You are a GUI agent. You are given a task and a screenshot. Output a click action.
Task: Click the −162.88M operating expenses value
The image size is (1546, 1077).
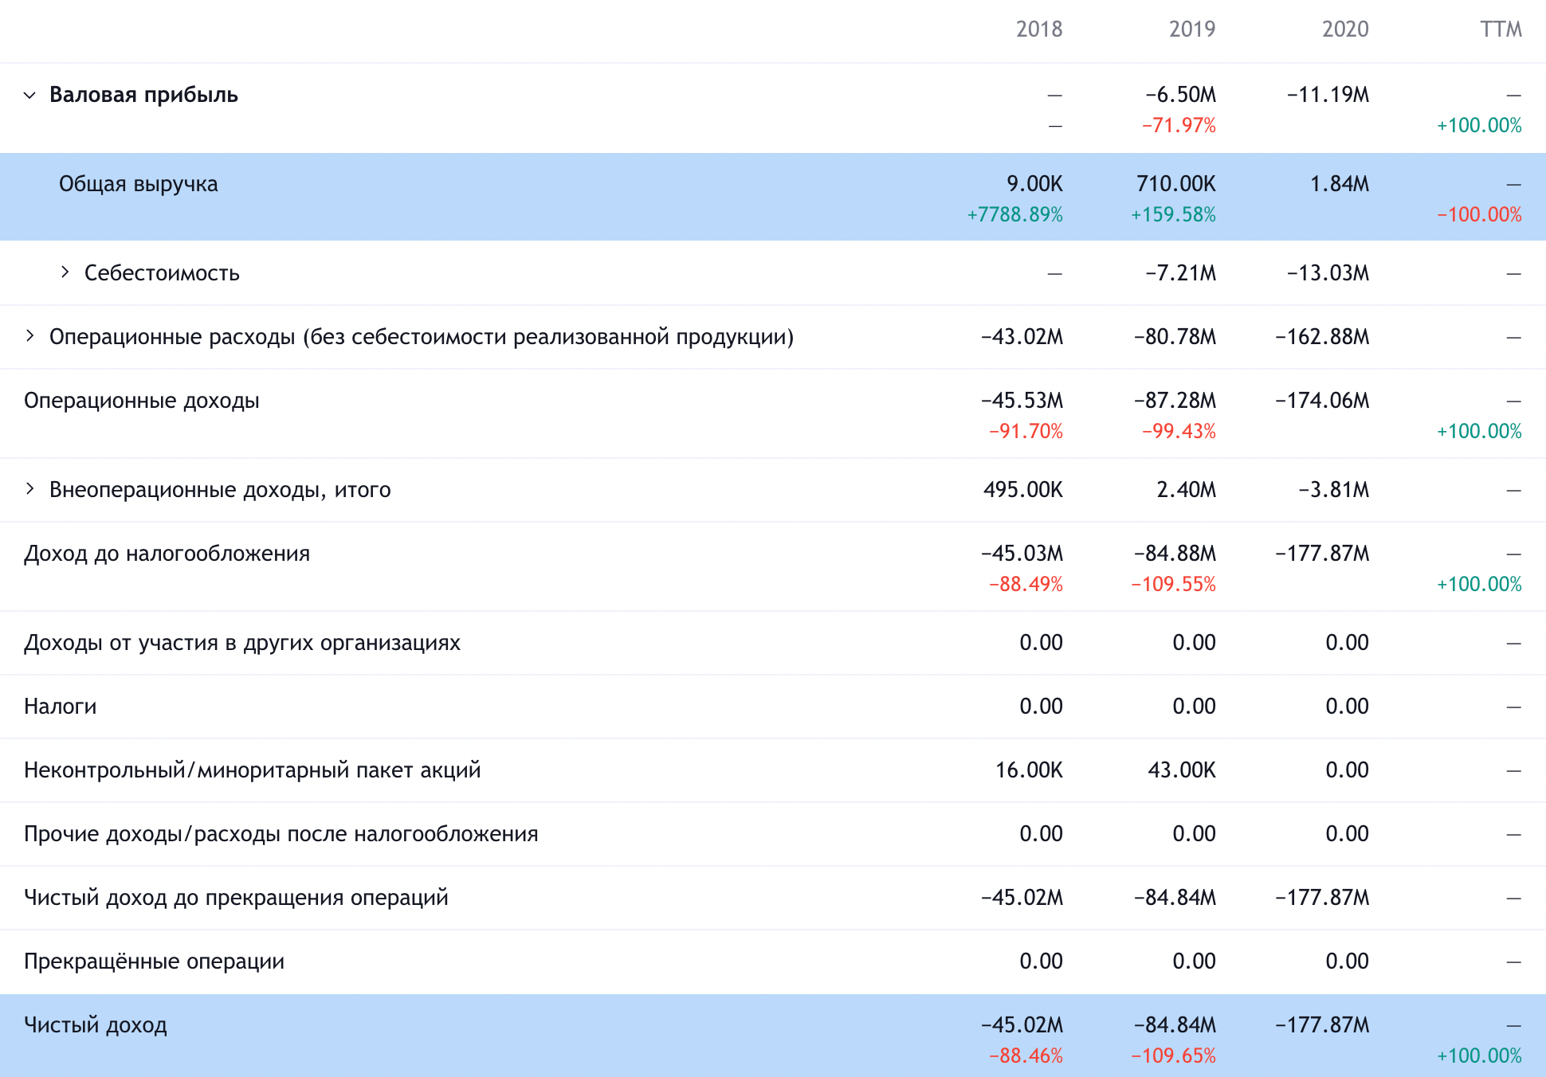[x=1322, y=337]
